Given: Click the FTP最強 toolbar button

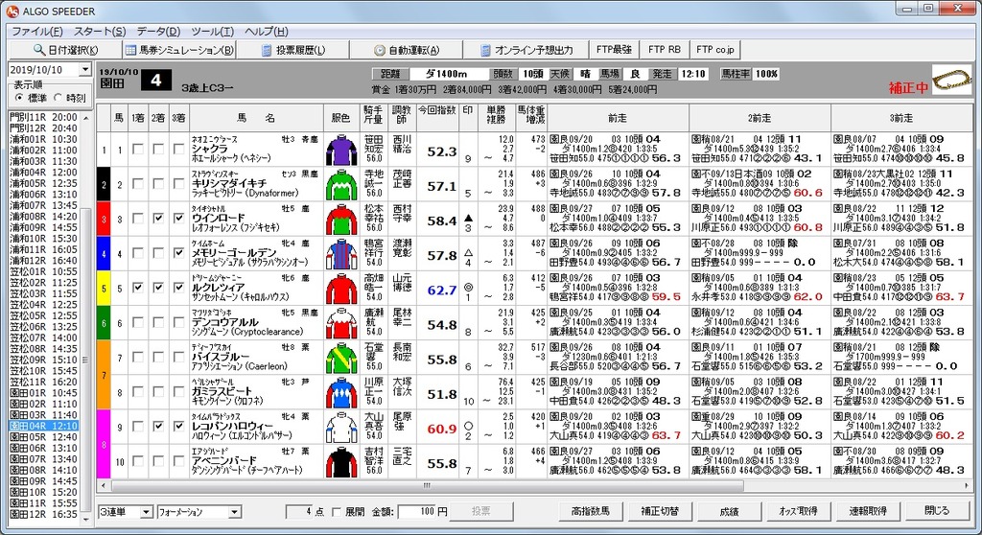Looking at the screenshot, I should coord(615,50).
